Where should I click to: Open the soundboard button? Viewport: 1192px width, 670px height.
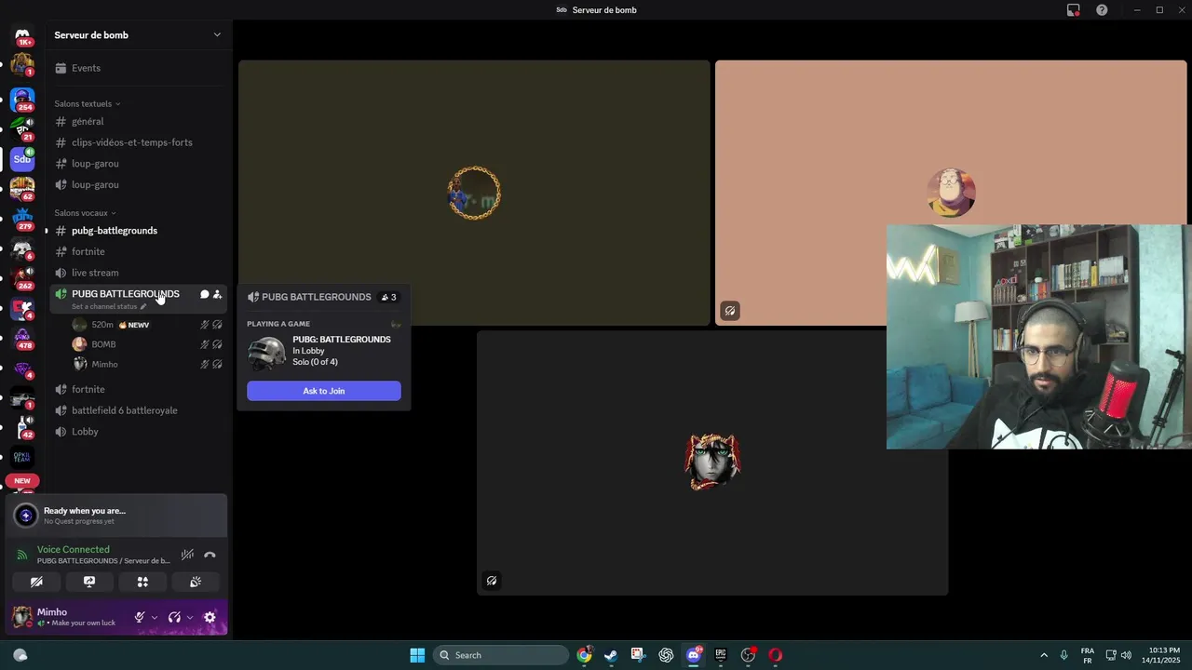[x=196, y=582]
